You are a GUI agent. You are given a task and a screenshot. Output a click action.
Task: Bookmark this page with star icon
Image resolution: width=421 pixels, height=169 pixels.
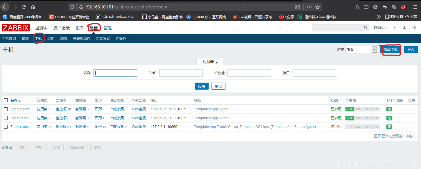[318, 7]
